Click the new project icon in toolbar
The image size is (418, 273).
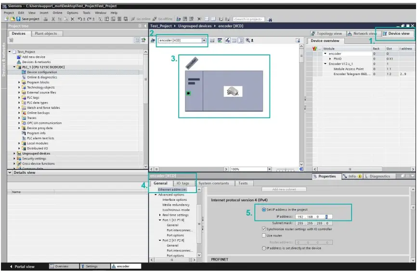(x=7, y=19)
